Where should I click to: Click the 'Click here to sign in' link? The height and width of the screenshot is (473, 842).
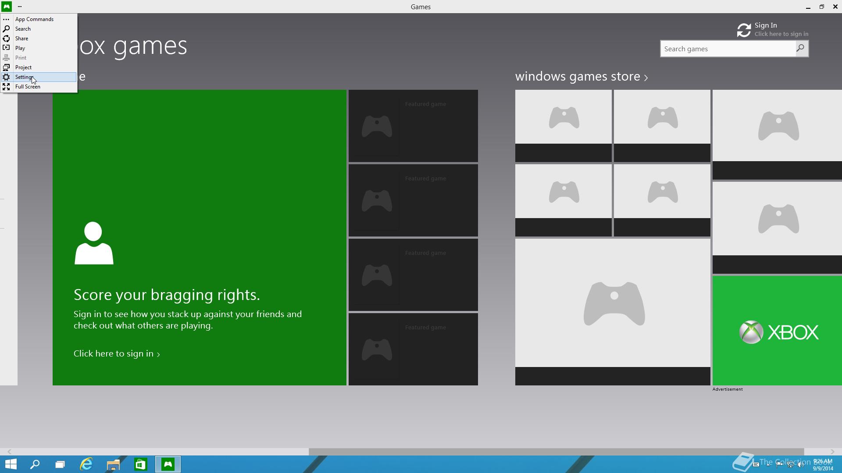click(117, 353)
